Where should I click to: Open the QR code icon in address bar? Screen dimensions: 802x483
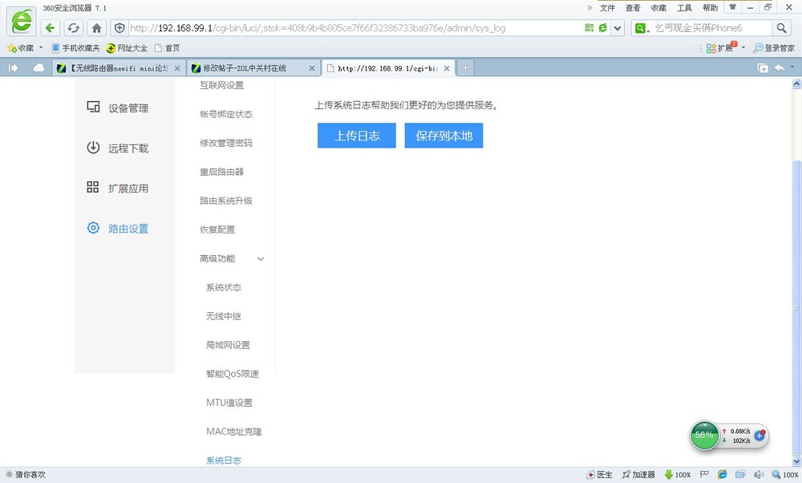point(589,27)
